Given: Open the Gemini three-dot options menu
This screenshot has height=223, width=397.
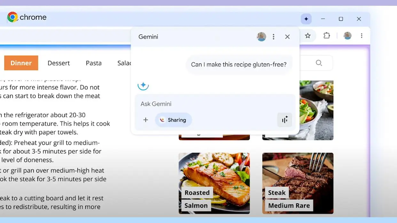Looking at the screenshot, I should pos(274,37).
